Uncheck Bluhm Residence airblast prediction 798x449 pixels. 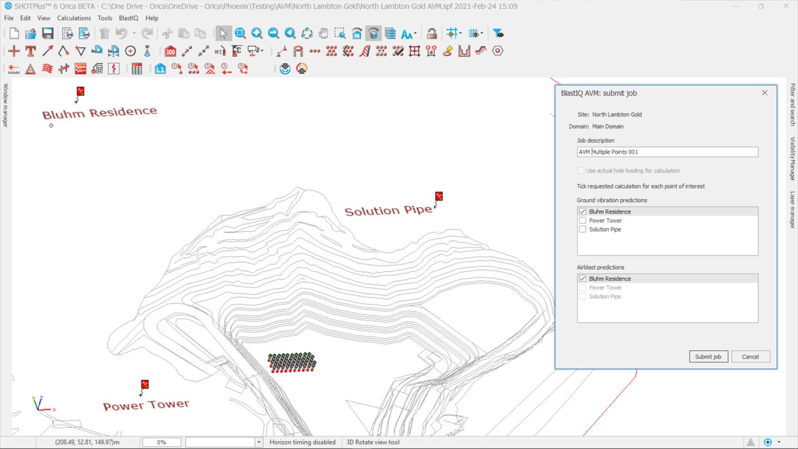(583, 278)
